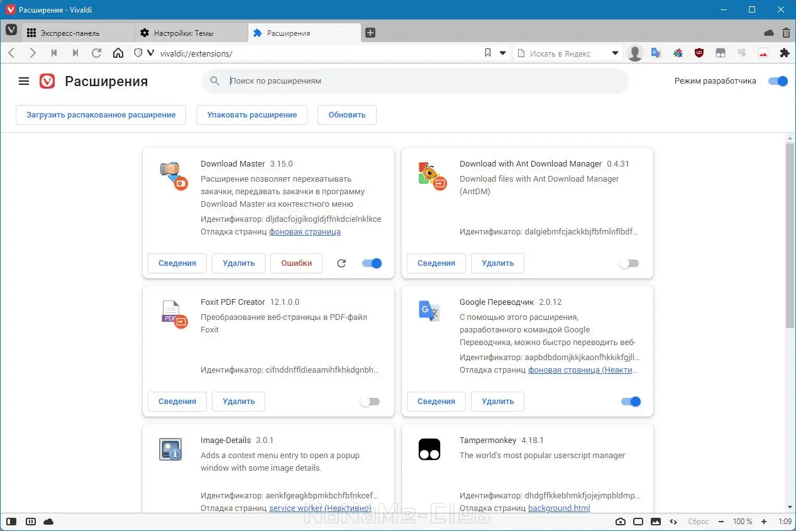Open synced tabs cloud icon in tab bar

768,33
